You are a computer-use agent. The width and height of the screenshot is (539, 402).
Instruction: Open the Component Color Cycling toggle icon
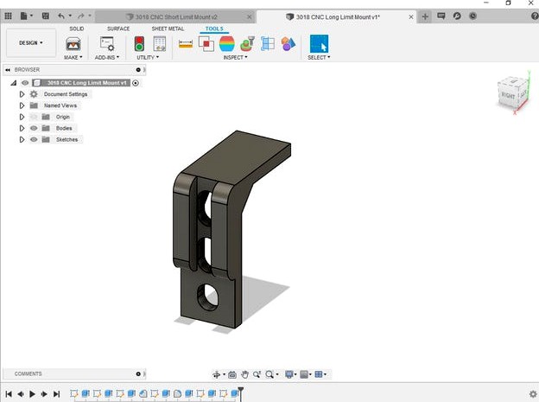288,44
